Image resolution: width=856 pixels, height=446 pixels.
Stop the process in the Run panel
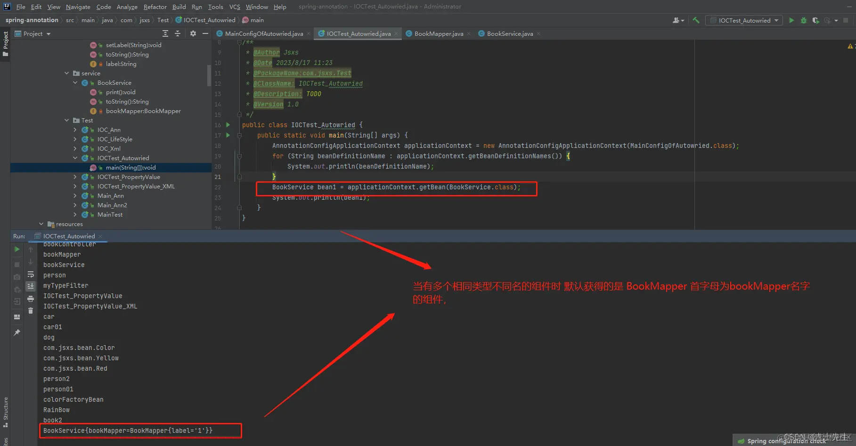point(17,265)
